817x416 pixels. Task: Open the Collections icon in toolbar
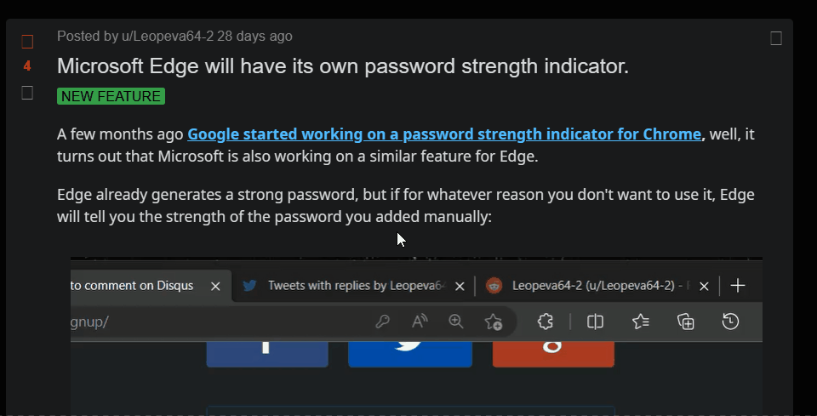click(x=686, y=322)
